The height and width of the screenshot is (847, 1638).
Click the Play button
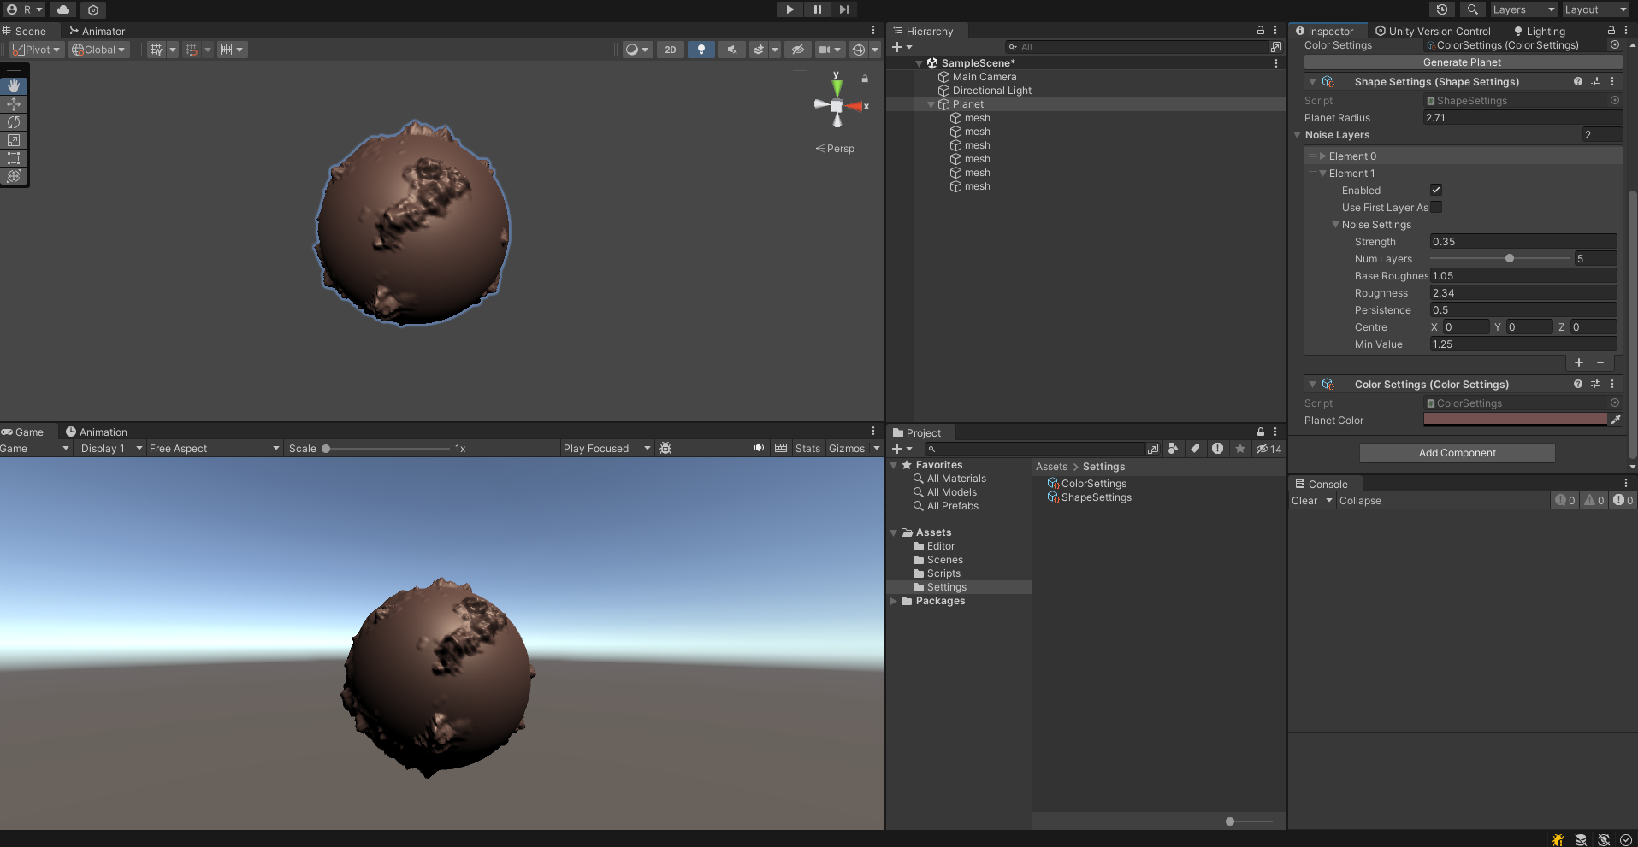[x=789, y=9]
